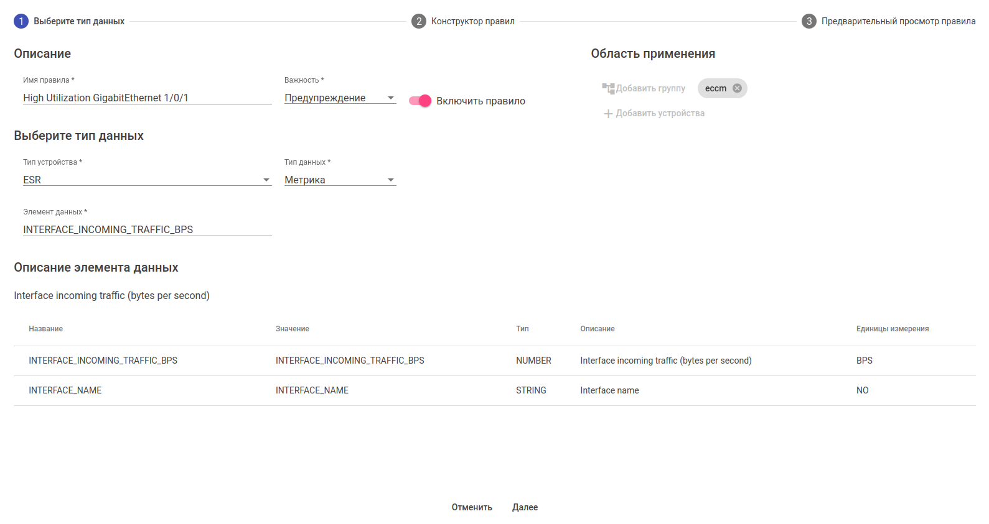Image resolution: width=989 pixels, height=524 pixels.
Task: Click the Добавить устройства label
Action: [x=660, y=114]
